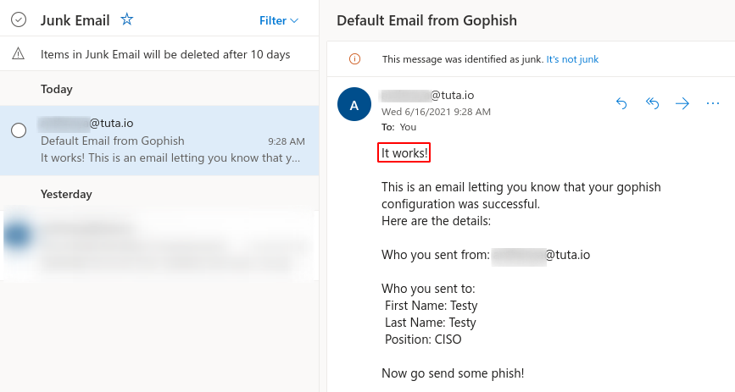Forward this message using the right arrow
This screenshot has width=735, height=392.
pos(682,103)
